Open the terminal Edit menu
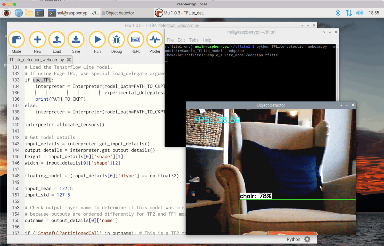 [x=181, y=40]
